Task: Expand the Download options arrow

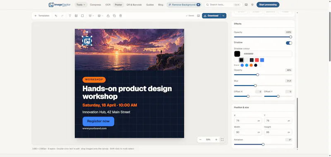Action: pos(223,16)
